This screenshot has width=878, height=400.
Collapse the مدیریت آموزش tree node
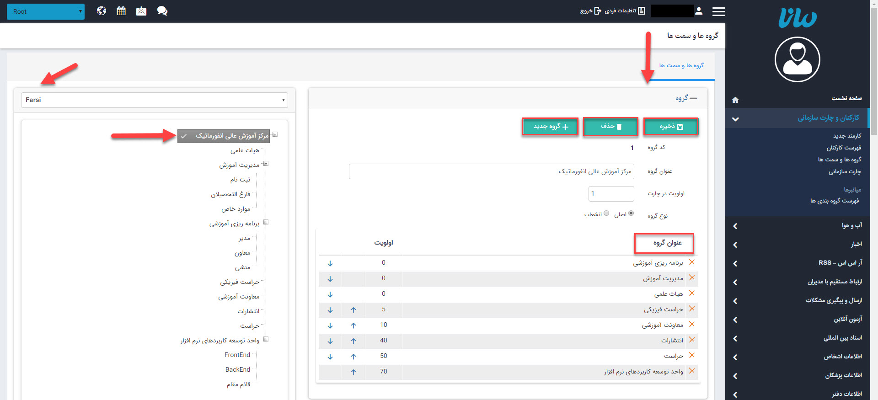(x=265, y=164)
